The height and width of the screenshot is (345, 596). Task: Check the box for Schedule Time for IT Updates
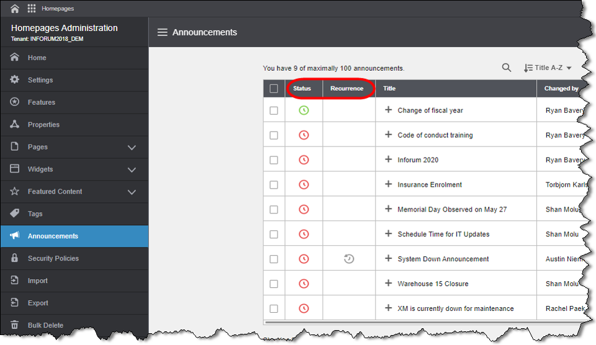point(274,234)
